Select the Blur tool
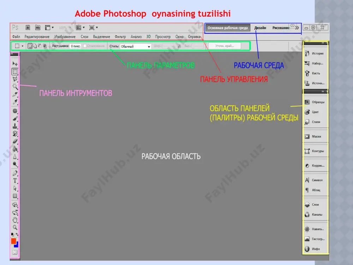Viewport: 353px width, 265px height. click(x=15, y=157)
